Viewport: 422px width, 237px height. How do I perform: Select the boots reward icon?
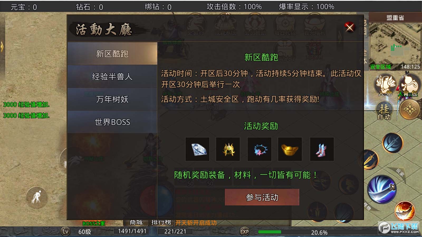pos(322,149)
